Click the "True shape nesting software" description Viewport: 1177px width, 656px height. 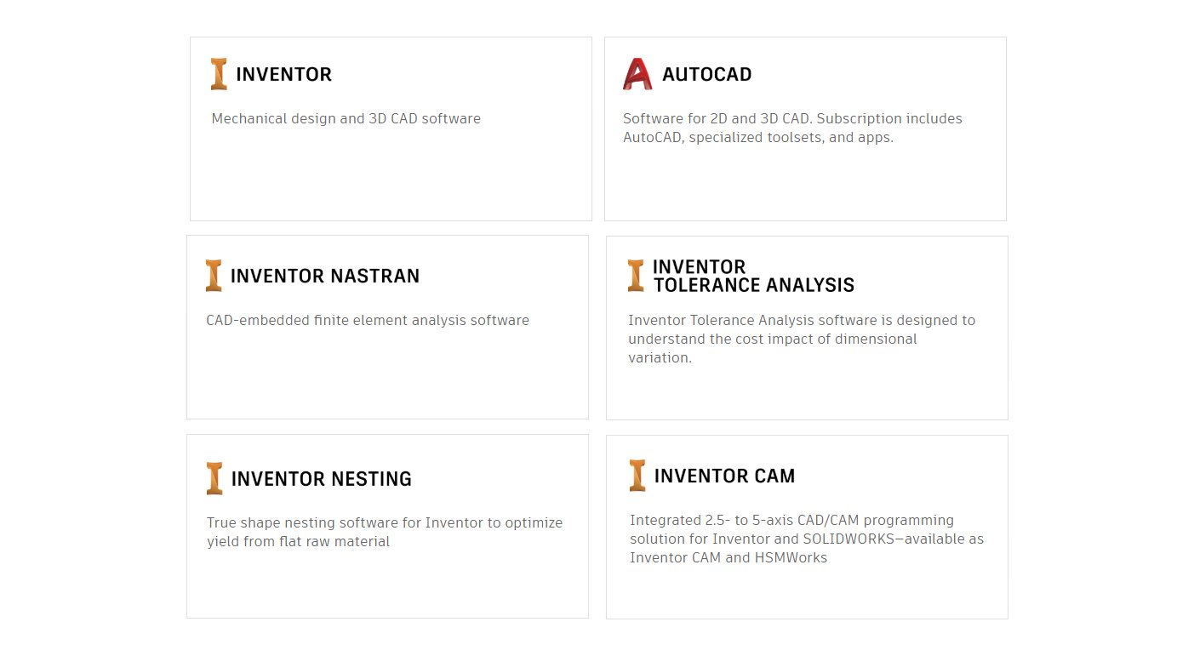point(384,532)
